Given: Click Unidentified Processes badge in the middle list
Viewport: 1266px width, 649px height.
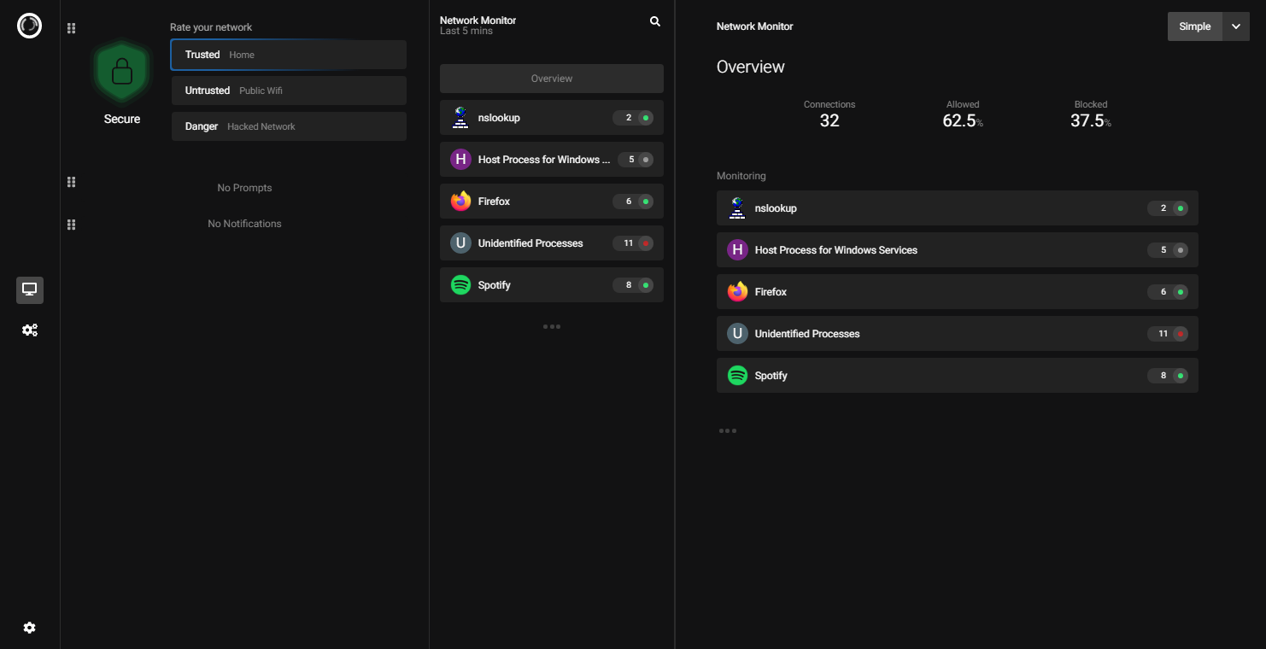Looking at the screenshot, I should point(633,243).
